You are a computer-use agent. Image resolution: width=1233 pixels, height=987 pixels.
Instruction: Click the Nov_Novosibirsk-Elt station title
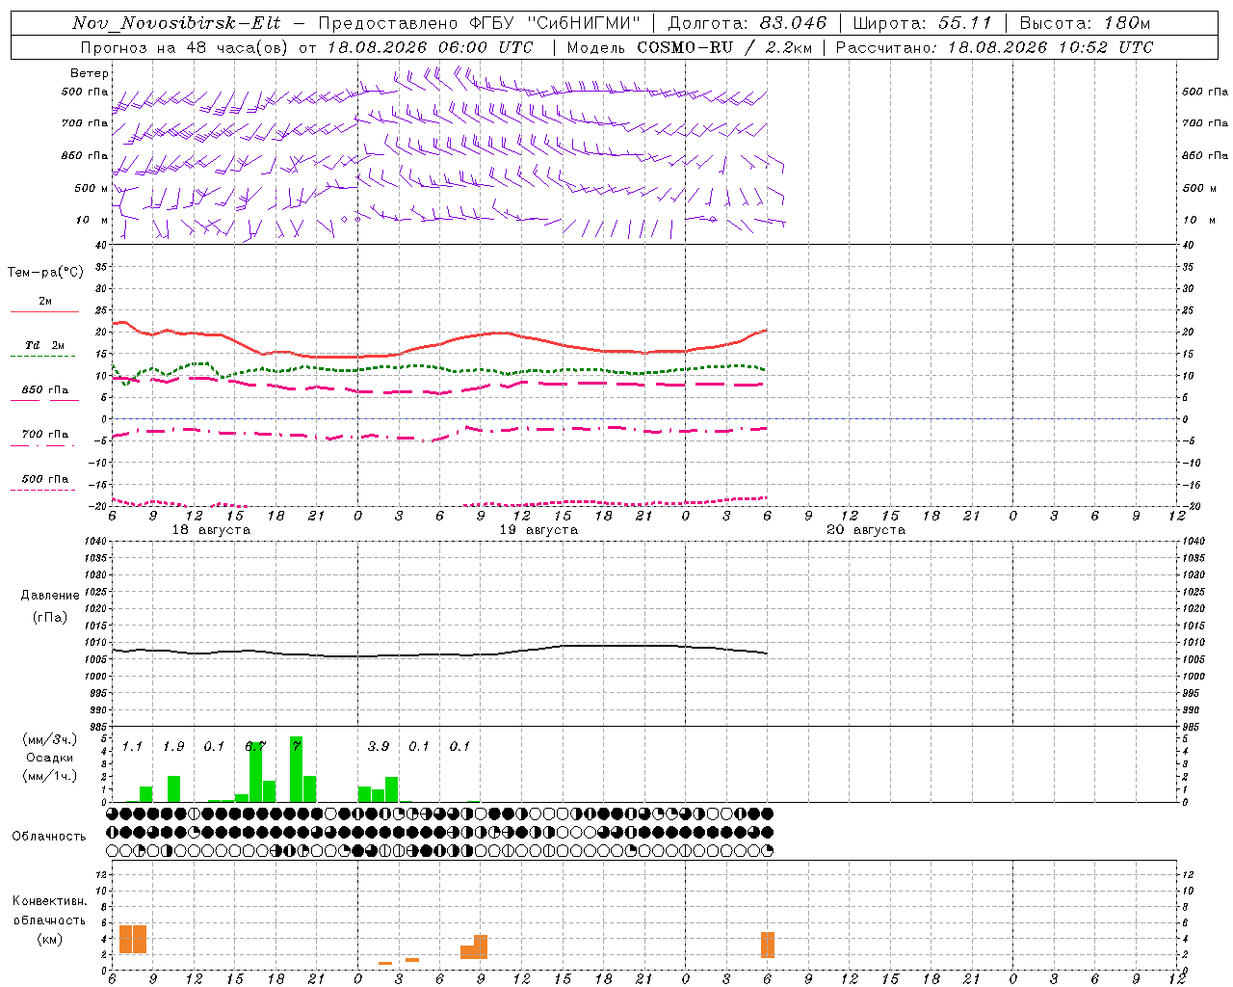click(176, 23)
